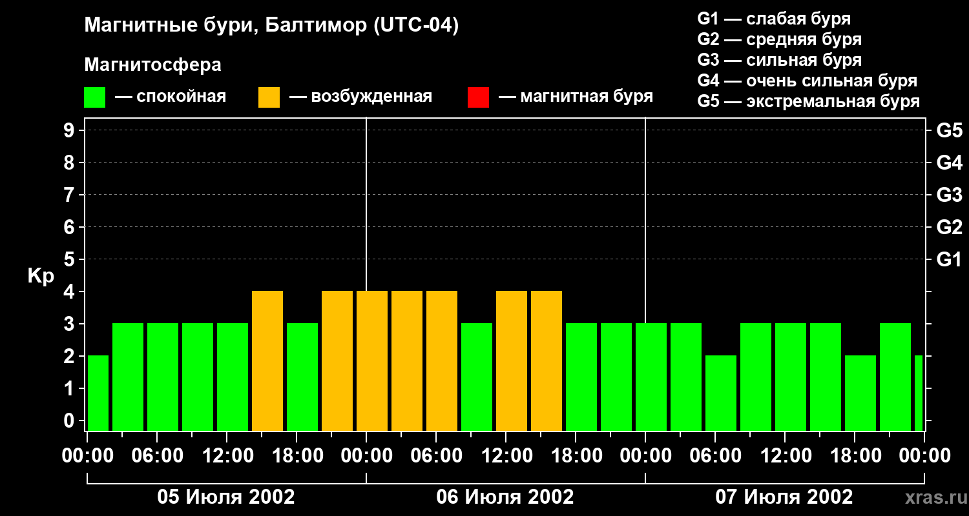Click the narrow first green bar at chart start
The height and width of the screenshot is (516, 969).
(98, 393)
